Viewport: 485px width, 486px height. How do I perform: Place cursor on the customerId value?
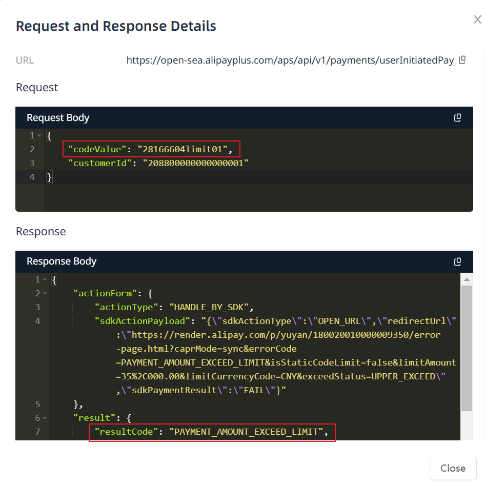click(x=196, y=163)
